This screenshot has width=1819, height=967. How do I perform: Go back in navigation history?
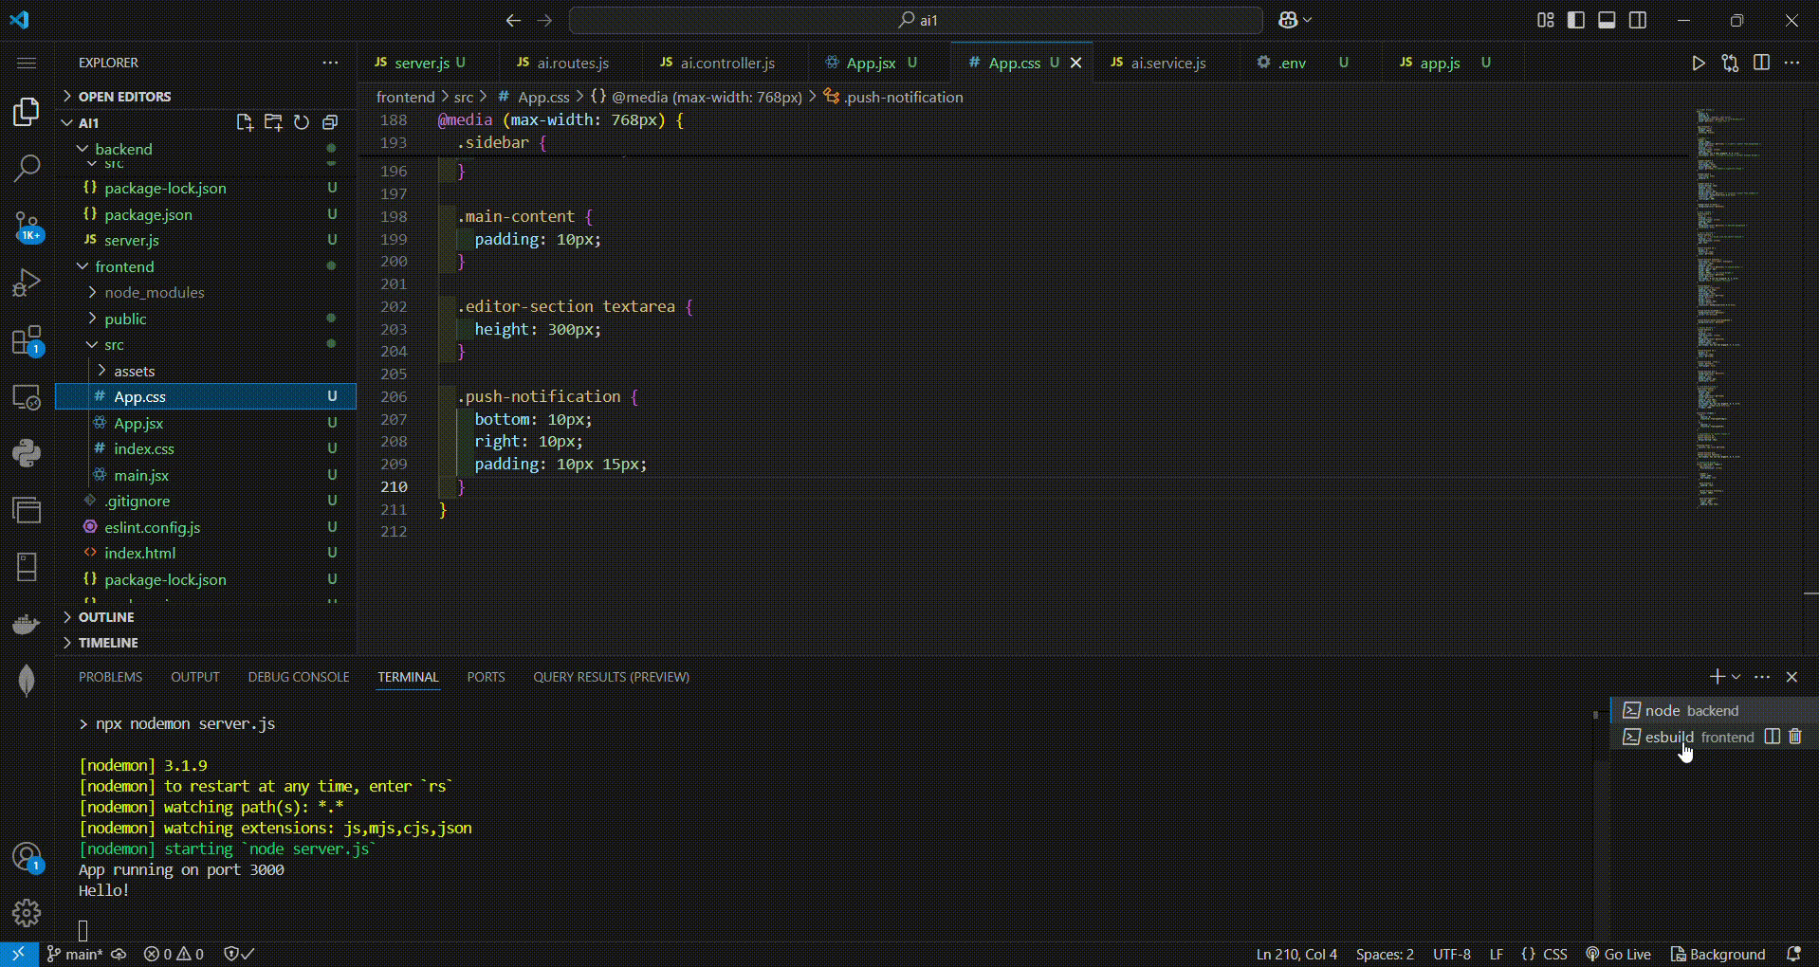tap(513, 20)
